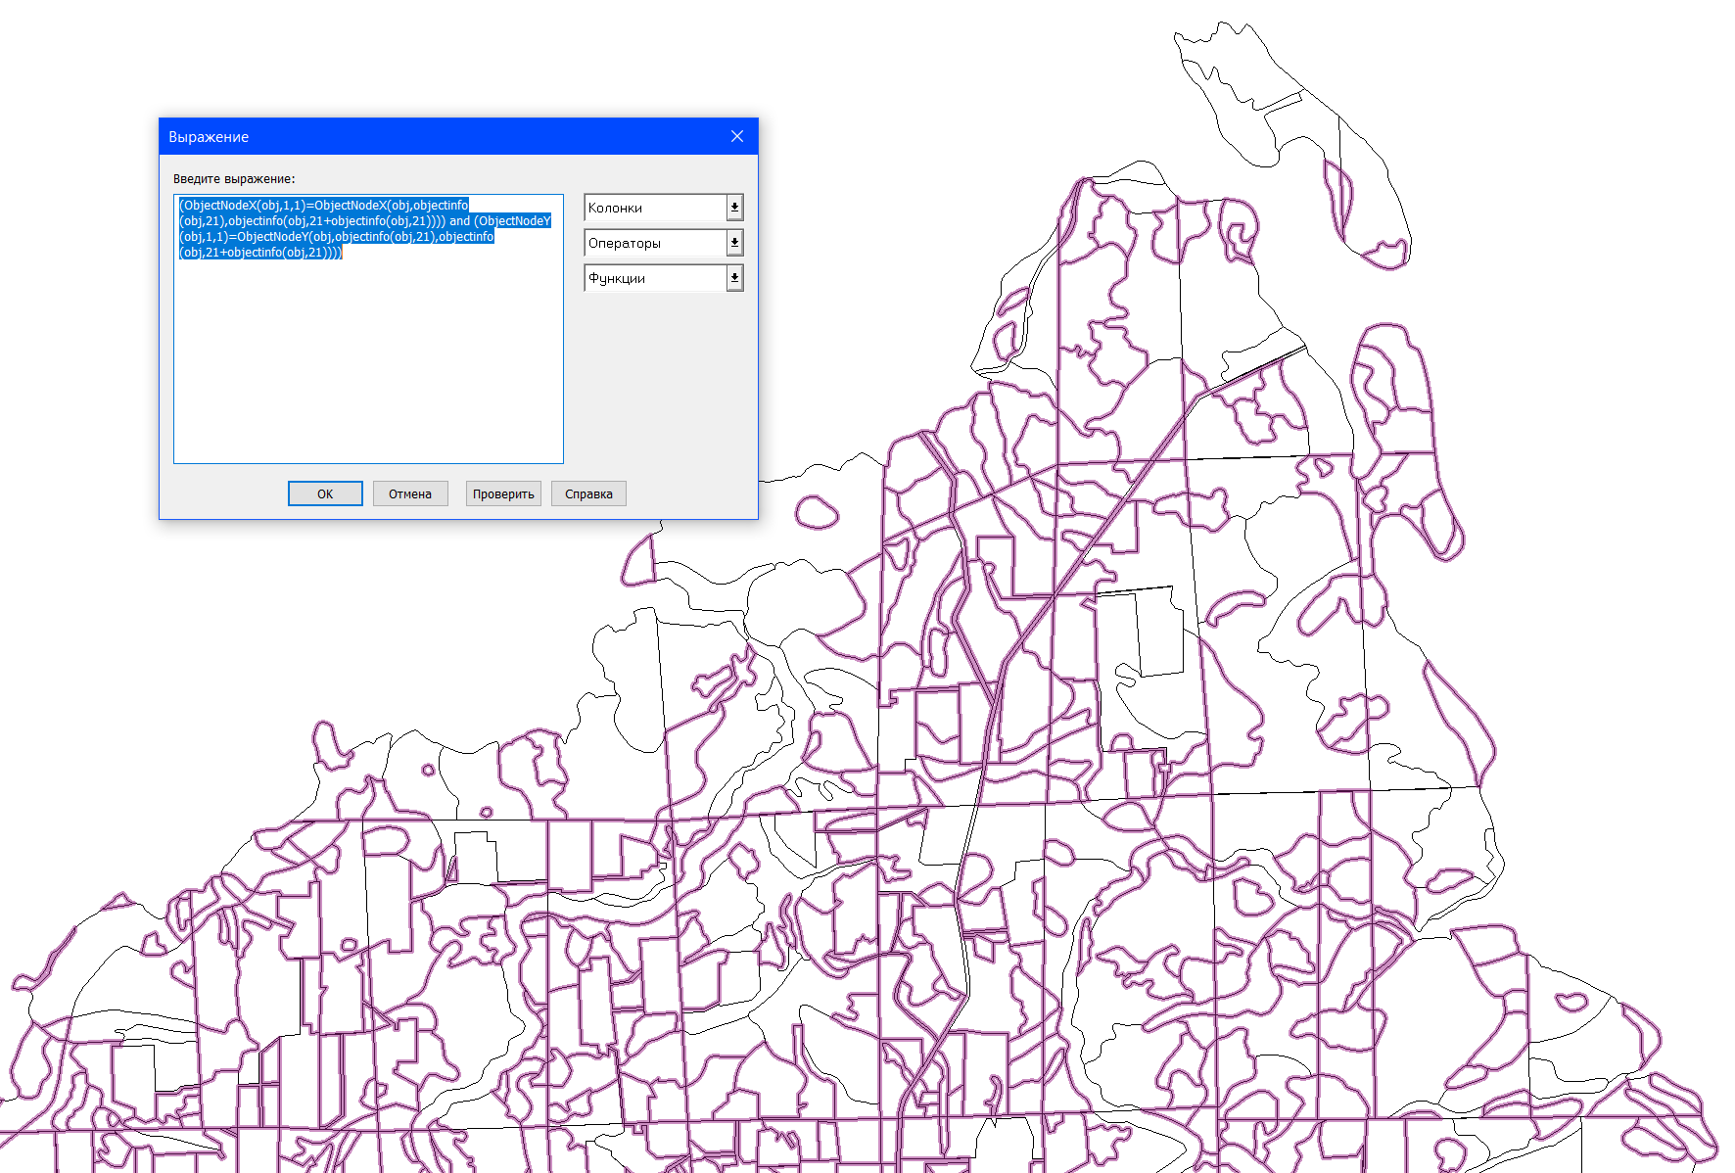Viewport: 1735px width, 1173px height.
Task: Click inside the expression text area
Action: point(368,329)
